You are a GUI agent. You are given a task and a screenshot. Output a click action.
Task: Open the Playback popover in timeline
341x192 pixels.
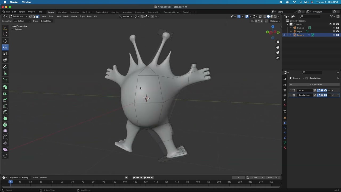click(15, 178)
